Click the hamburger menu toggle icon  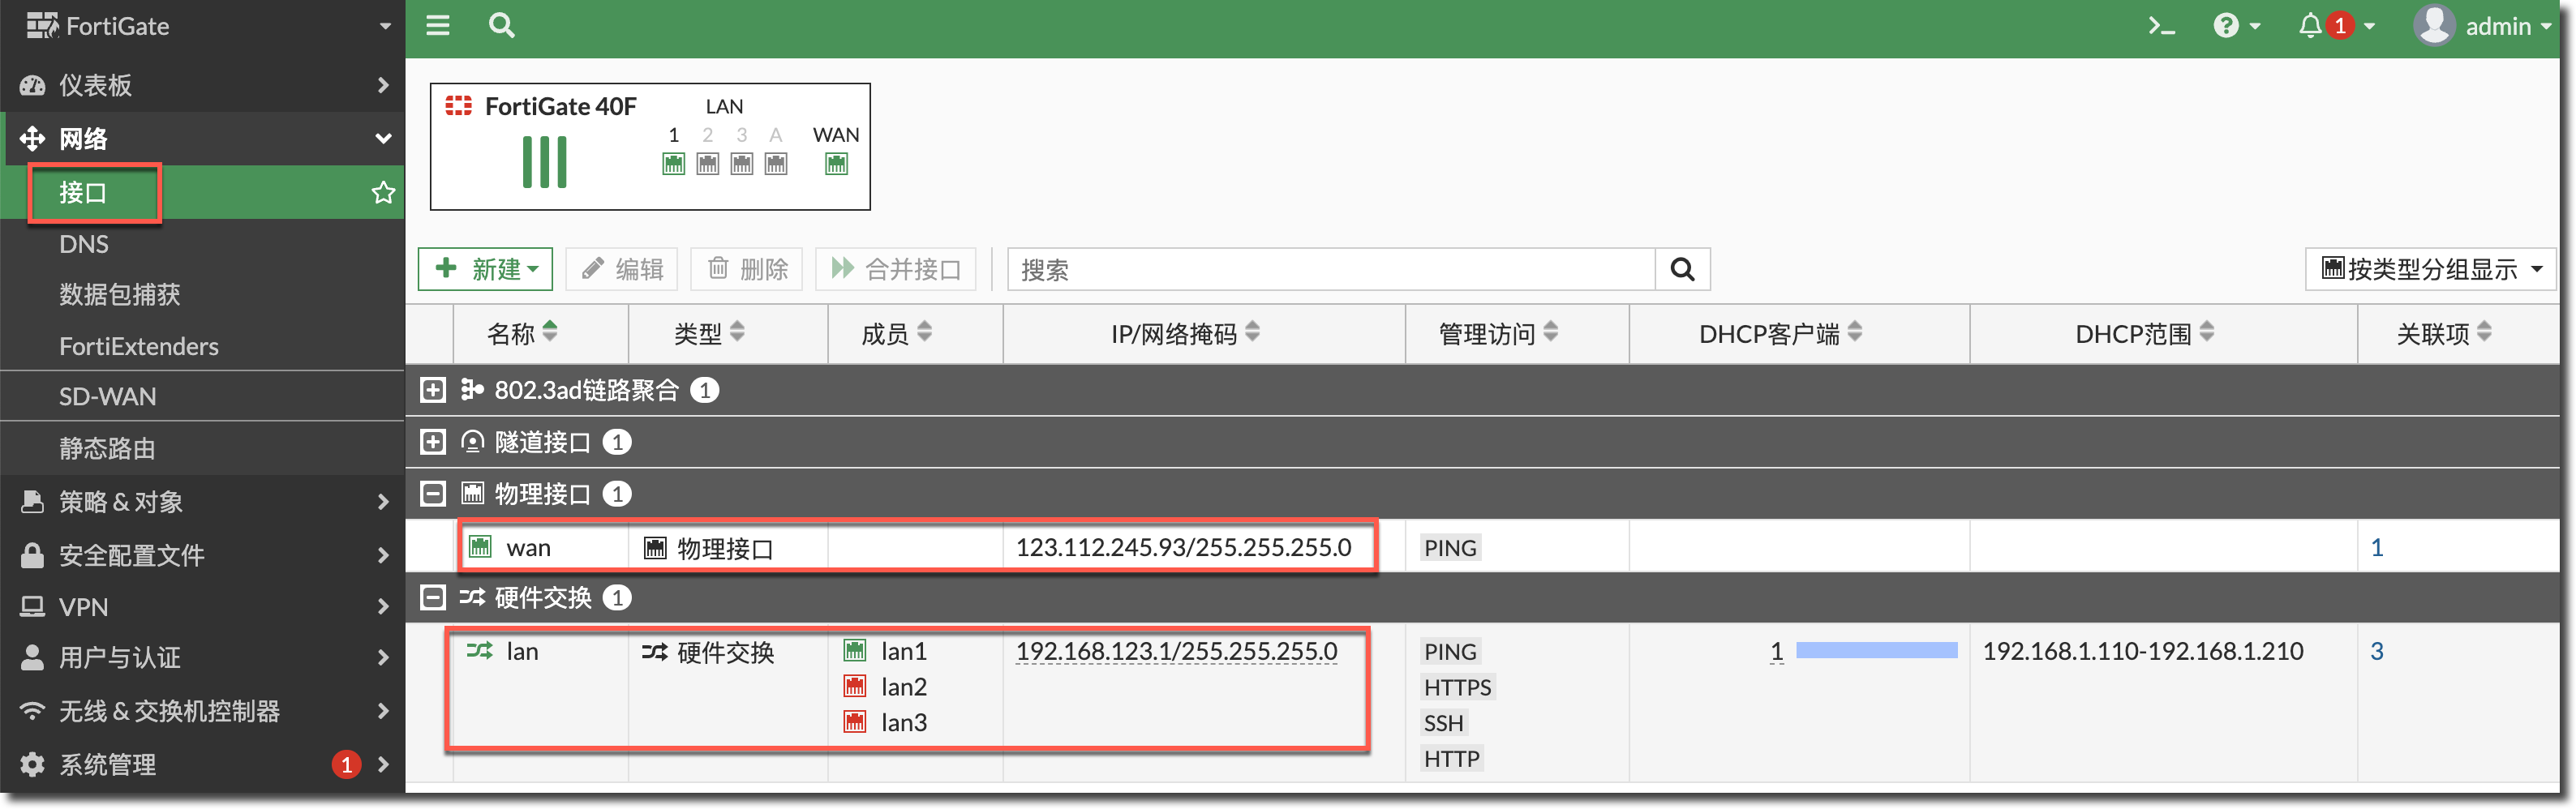[x=438, y=25]
